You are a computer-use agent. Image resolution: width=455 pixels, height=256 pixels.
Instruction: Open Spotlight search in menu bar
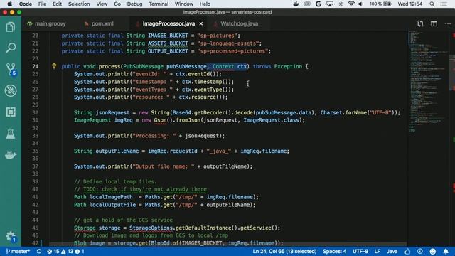pos(432,4)
